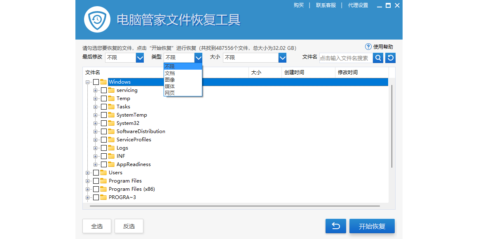The image size is (478, 239).
Task: Click the refresh icon beside search
Action: [x=390, y=58]
